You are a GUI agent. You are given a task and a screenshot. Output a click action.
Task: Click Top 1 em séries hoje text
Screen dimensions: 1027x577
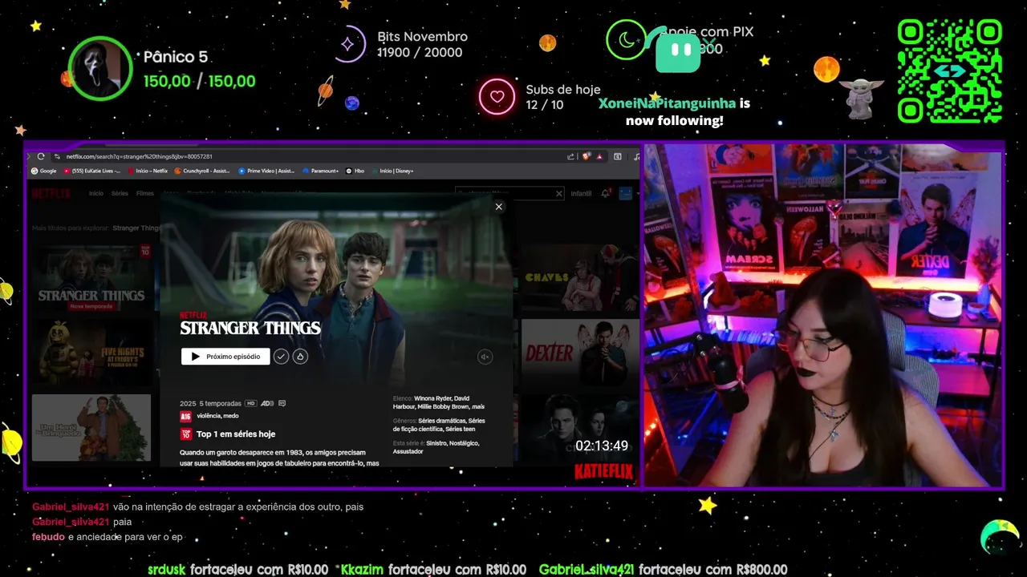(x=236, y=434)
